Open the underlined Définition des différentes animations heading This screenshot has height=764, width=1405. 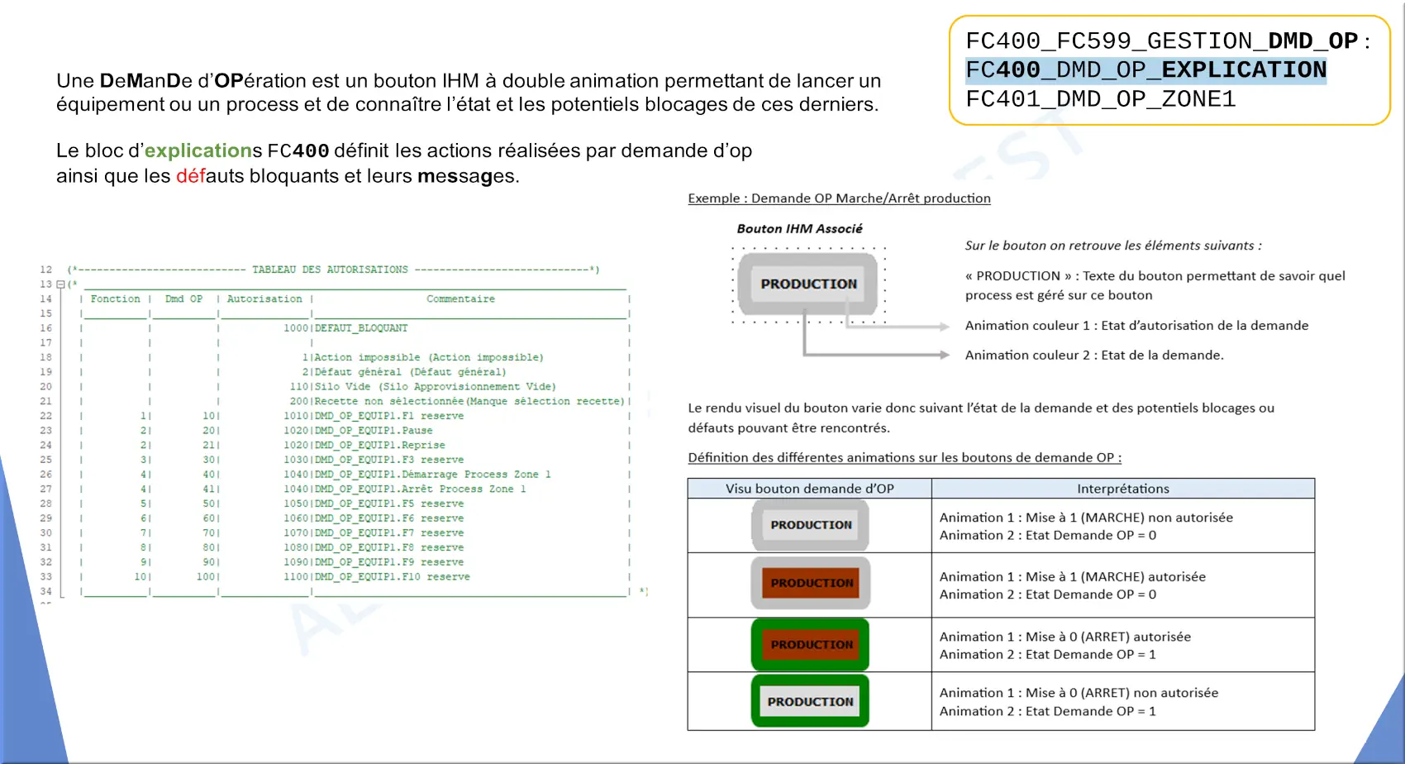[904, 457]
